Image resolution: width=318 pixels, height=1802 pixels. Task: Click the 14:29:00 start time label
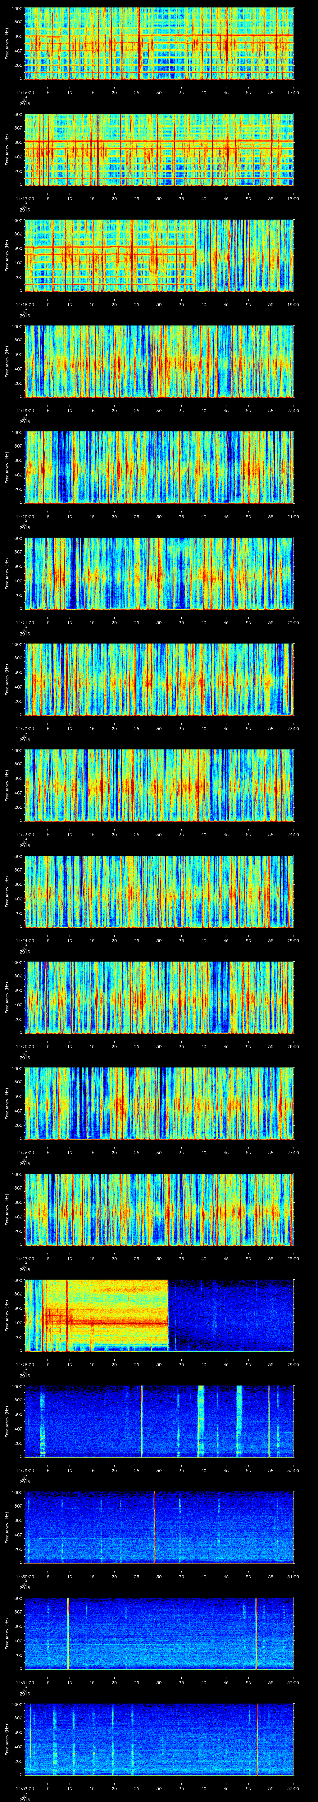click(x=25, y=1470)
